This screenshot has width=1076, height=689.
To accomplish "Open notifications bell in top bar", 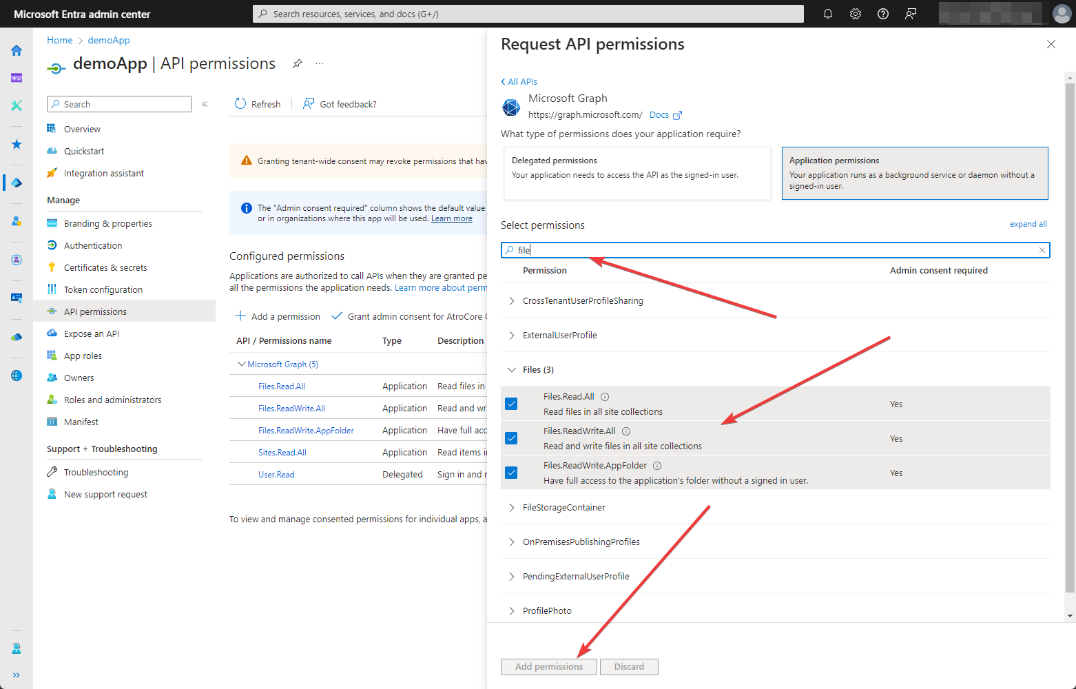I will [x=828, y=14].
